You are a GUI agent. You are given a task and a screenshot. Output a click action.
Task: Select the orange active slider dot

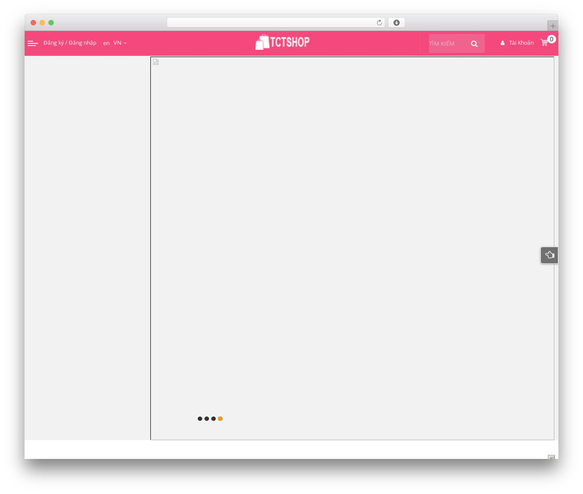coord(220,418)
